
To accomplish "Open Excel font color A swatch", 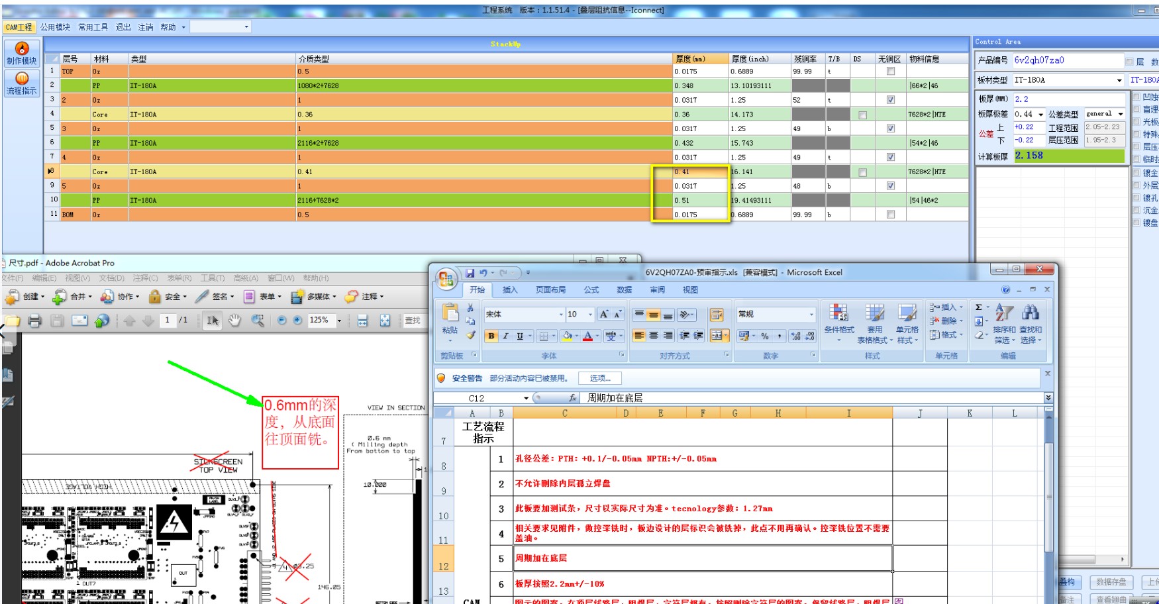I will point(587,336).
